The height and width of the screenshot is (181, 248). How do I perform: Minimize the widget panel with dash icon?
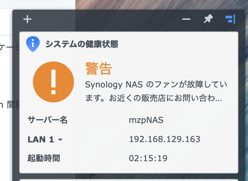(186, 19)
